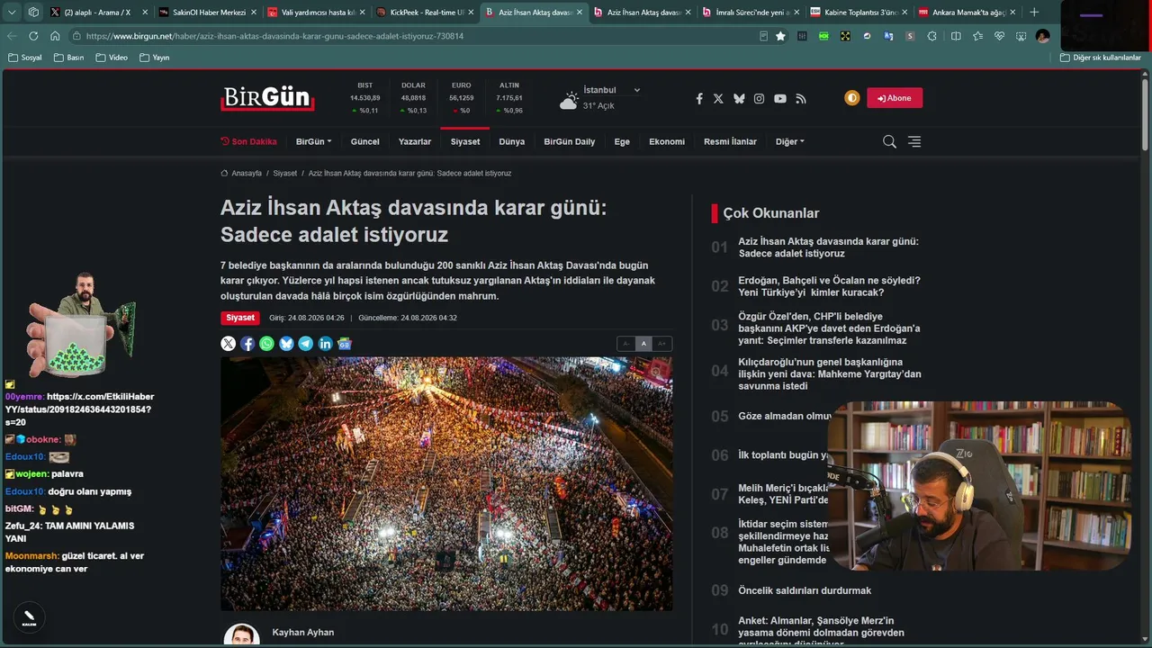The image size is (1152, 648).
Task: Open the Ekonomi navigation item
Action: (x=667, y=141)
